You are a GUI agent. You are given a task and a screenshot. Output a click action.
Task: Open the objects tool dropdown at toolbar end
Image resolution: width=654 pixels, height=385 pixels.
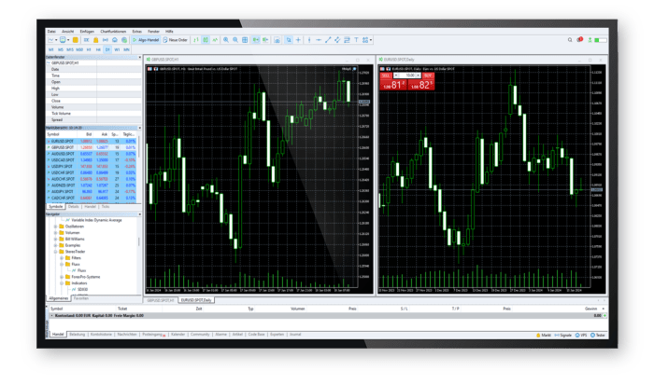click(371, 40)
